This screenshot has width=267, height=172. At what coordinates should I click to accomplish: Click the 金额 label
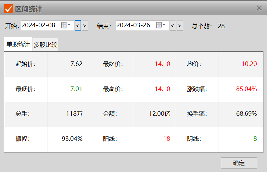[x=110, y=114]
